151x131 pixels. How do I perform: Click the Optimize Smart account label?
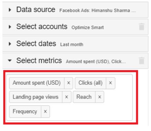[x=87, y=27]
